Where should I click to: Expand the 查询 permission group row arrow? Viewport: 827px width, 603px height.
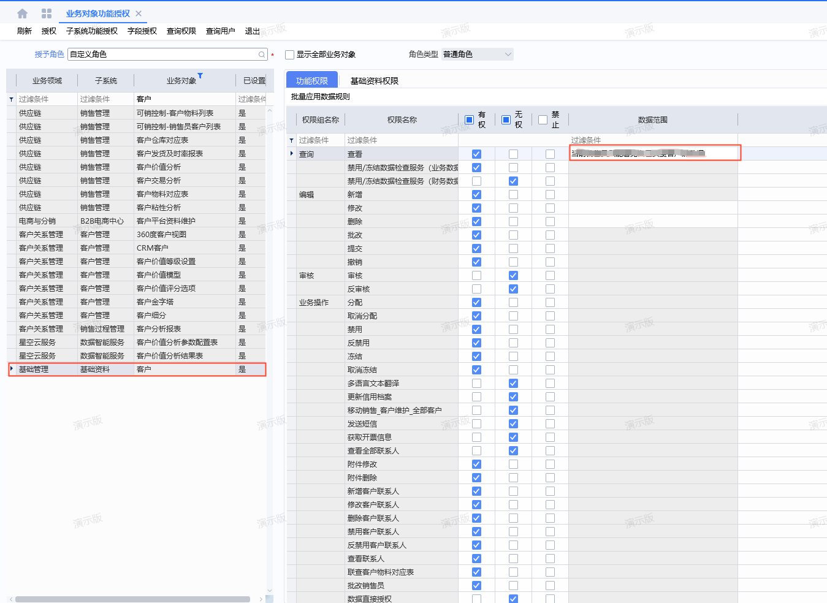(x=291, y=153)
